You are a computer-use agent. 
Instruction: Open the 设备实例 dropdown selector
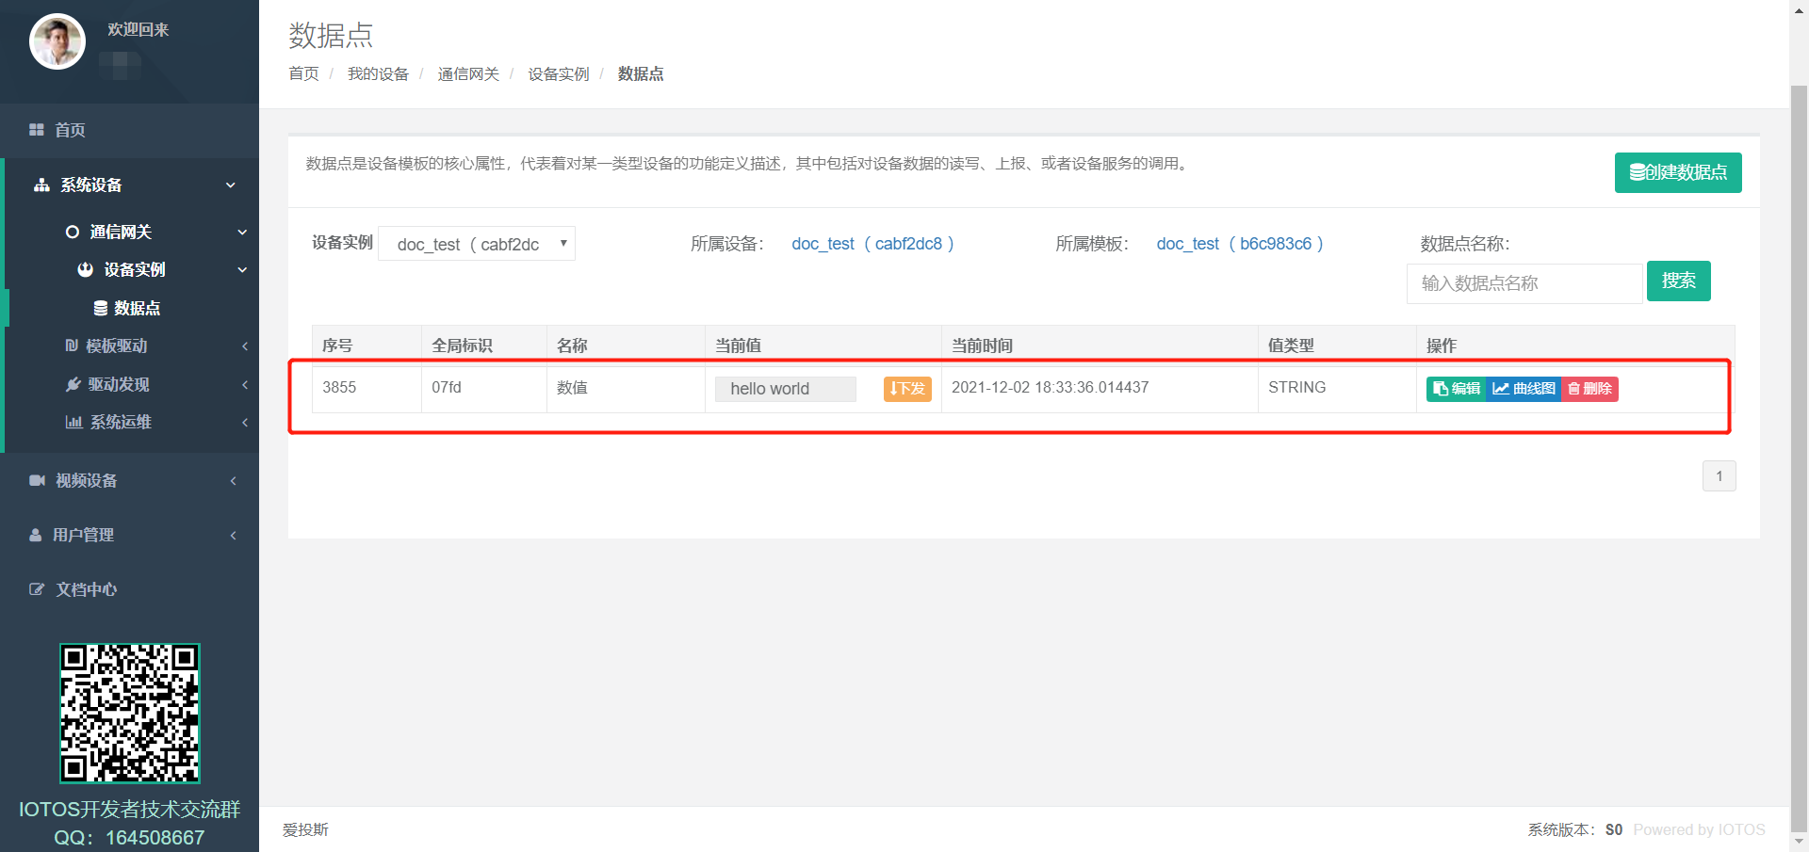tap(477, 244)
